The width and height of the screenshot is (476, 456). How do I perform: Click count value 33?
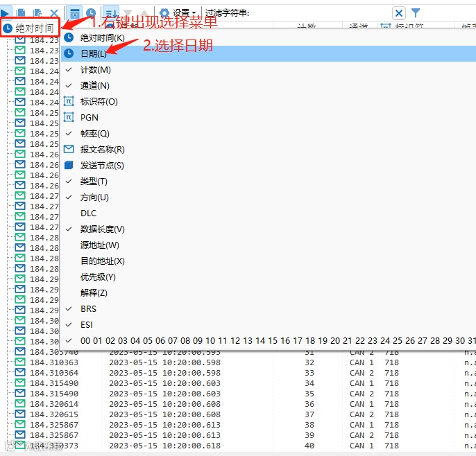309,373
